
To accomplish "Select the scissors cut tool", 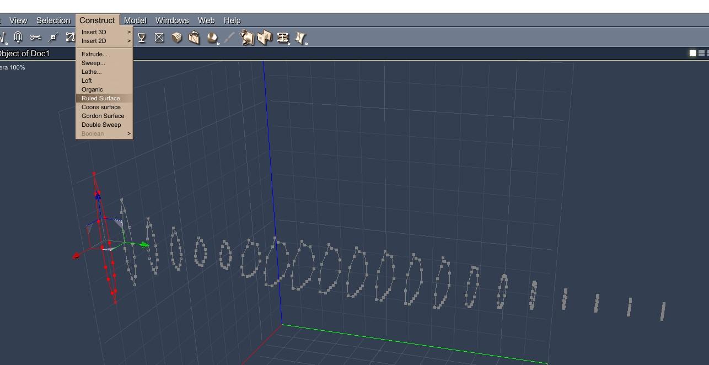I will tap(35, 37).
